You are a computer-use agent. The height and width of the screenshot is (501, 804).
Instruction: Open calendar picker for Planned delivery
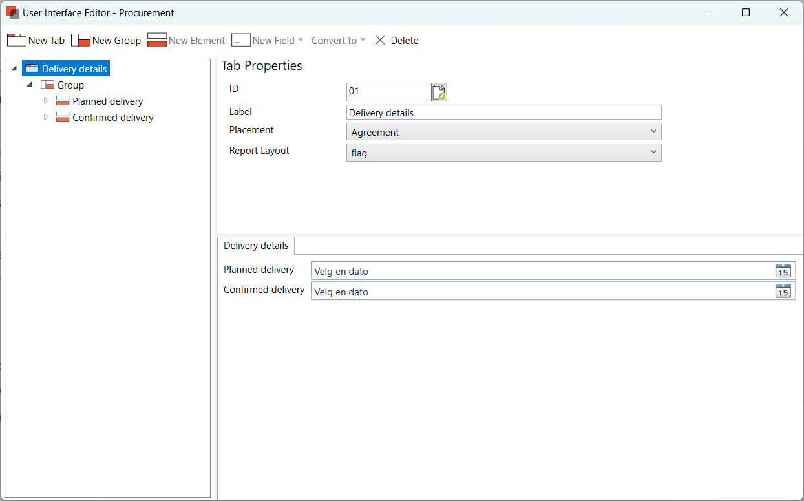pyautogui.click(x=783, y=271)
